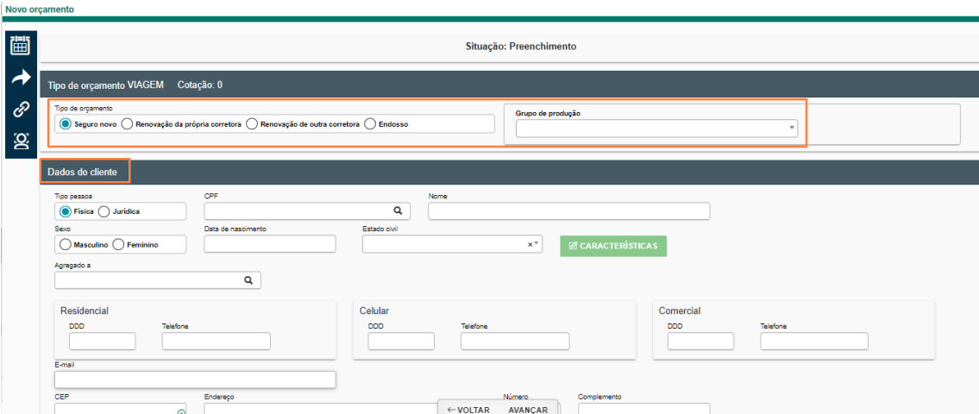Click the Nome input field
This screenshot has width=979, height=414.
click(x=569, y=211)
